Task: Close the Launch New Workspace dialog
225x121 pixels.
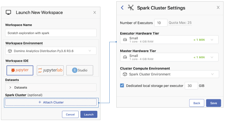Action: (x=95, y=12)
